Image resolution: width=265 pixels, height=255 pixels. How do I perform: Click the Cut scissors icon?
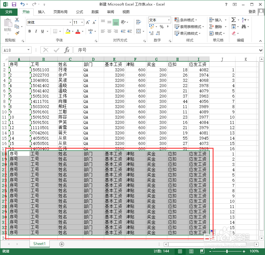[17, 20]
